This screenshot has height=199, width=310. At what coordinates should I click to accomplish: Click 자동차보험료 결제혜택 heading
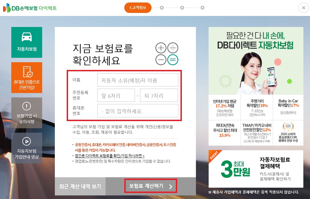pyautogui.click(x=275, y=163)
